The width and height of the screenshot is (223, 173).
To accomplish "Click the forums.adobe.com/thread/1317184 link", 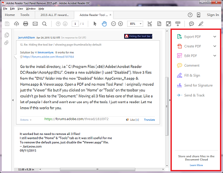I will (49, 57).
